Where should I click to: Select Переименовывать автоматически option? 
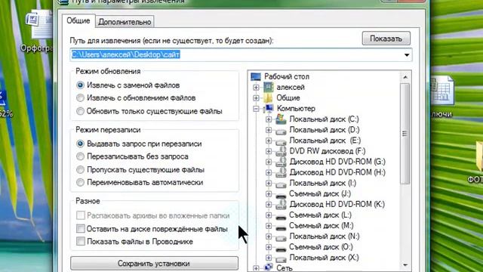tap(80, 182)
